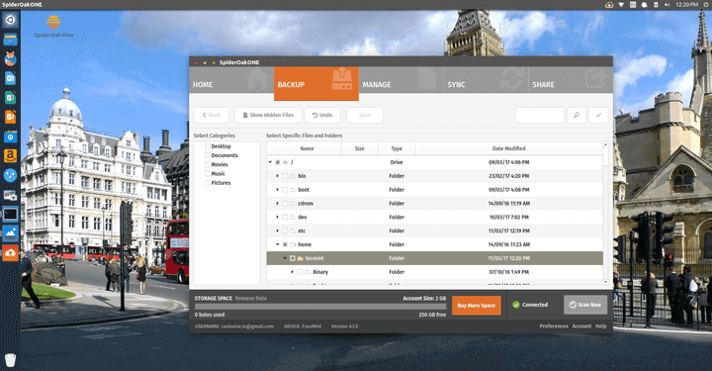This screenshot has height=371, width=712.
Task: Check the Pictures category checkbox
Action: 208,183
